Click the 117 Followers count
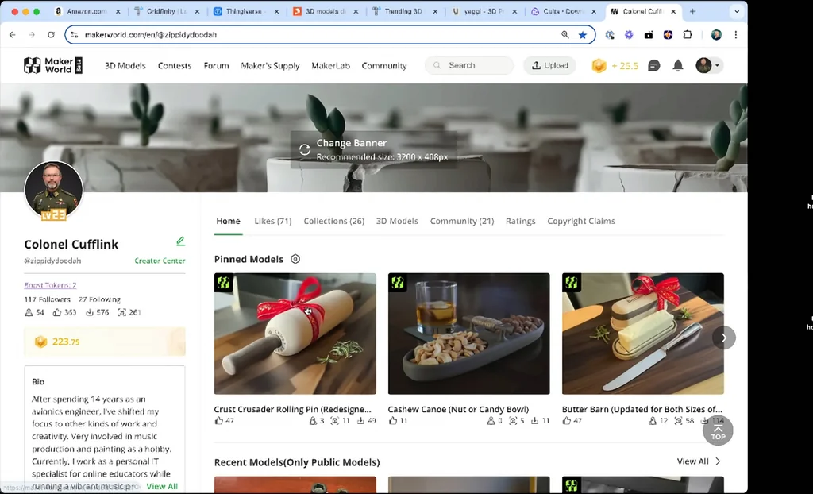 pyautogui.click(x=47, y=299)
